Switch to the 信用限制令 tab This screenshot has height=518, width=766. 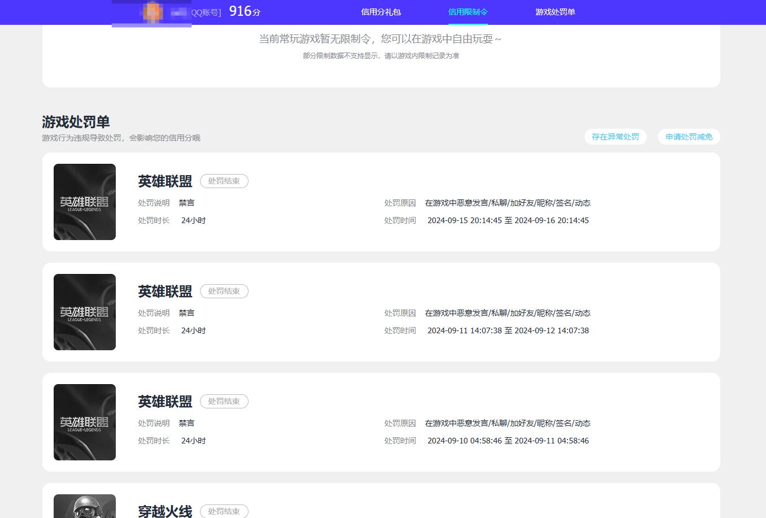(468, 12)
